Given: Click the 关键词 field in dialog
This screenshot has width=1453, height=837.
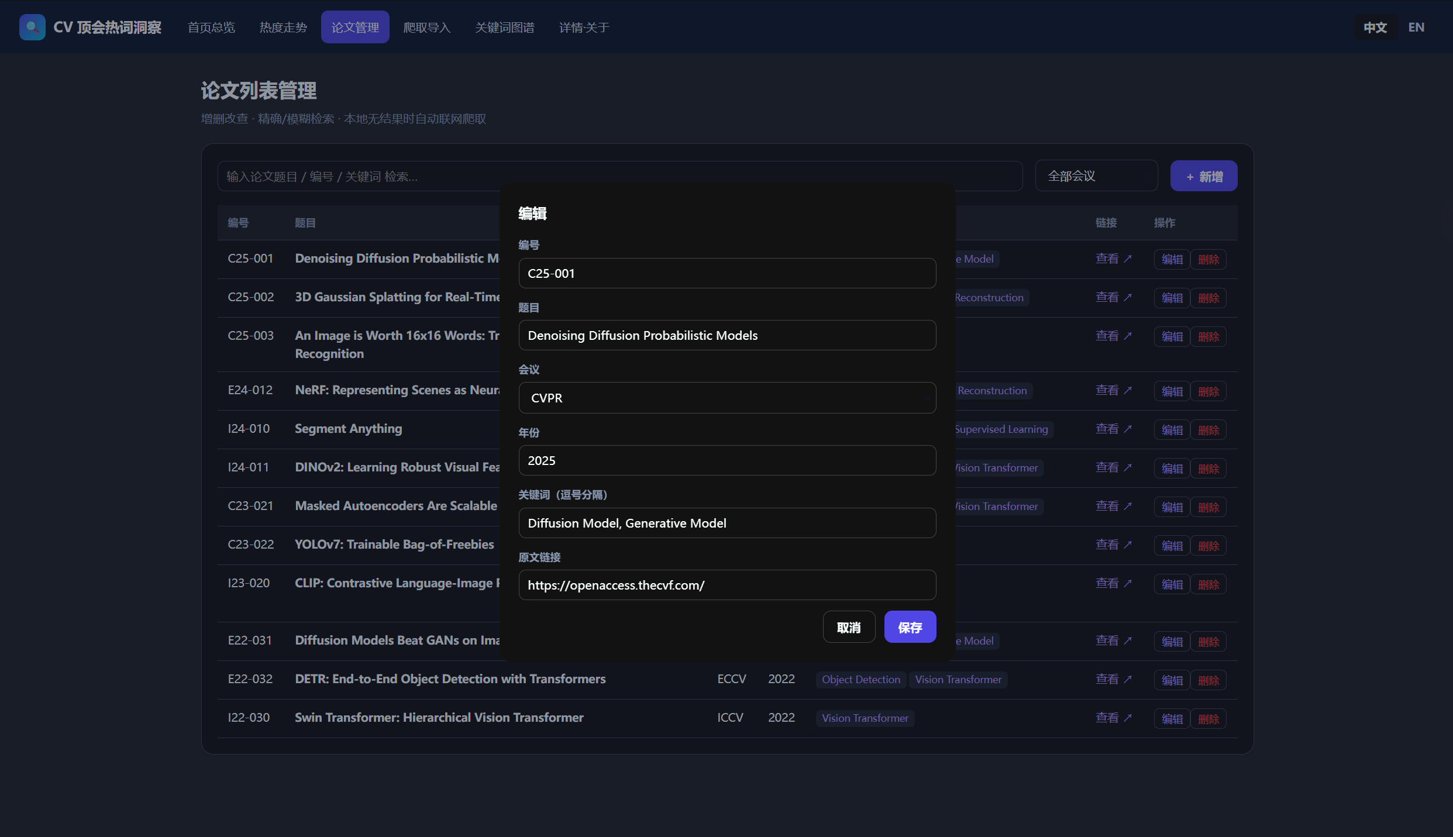Looking at the screenshot, I should [727, 523].
